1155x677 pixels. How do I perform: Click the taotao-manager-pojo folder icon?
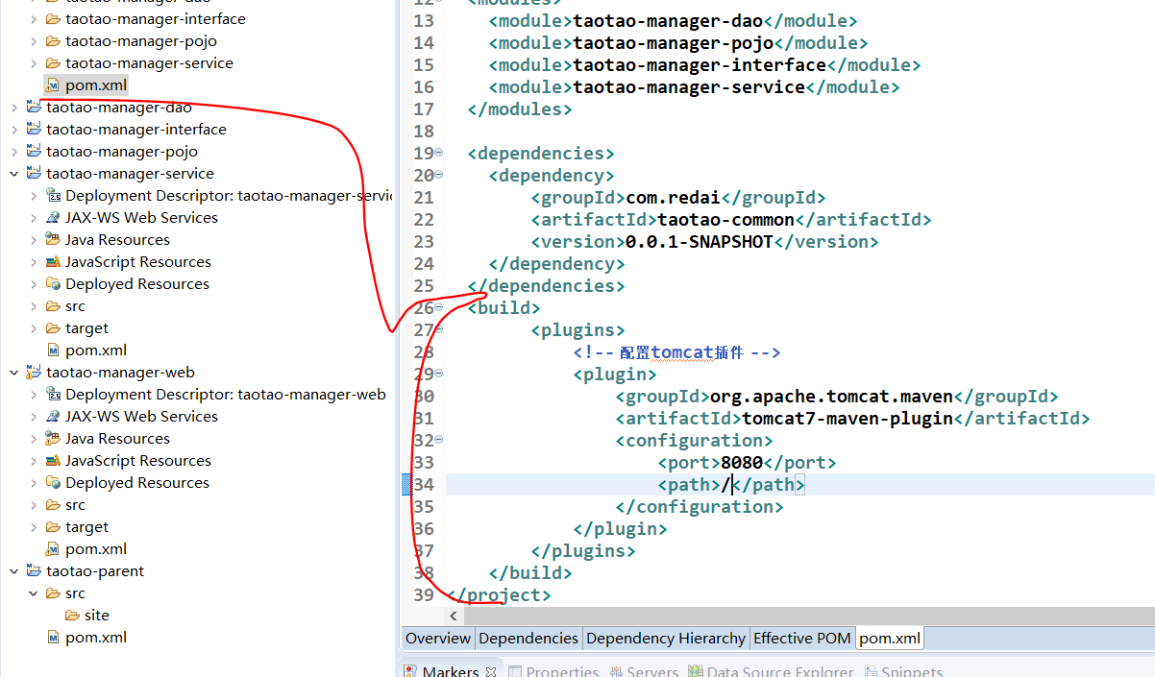tap(53, 41)
